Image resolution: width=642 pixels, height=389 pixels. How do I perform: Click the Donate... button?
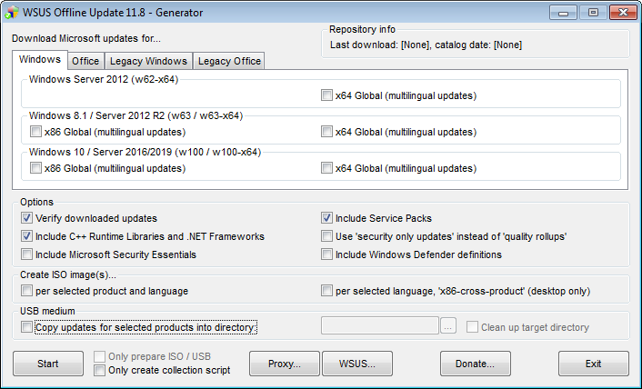point(475,364)
